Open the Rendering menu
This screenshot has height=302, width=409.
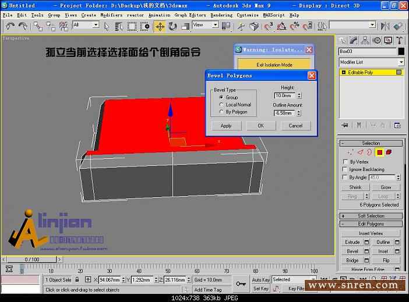pyautogui.click(x=221, y=15)
